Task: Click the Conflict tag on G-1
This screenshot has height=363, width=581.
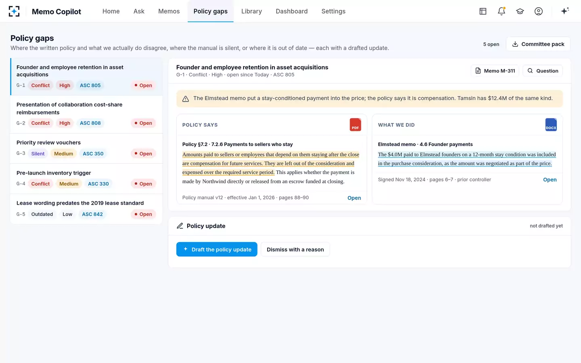Action: point(40,86)
